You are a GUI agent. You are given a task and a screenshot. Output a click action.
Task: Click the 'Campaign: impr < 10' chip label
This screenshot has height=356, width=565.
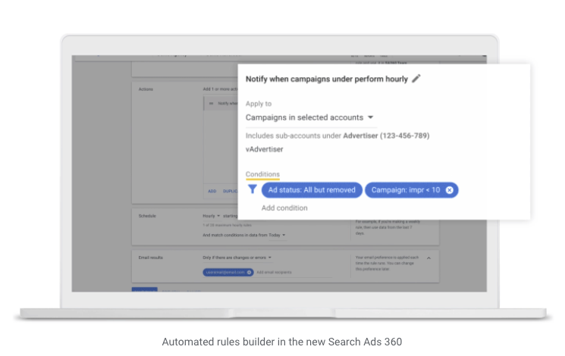click(x=405, y=190)
